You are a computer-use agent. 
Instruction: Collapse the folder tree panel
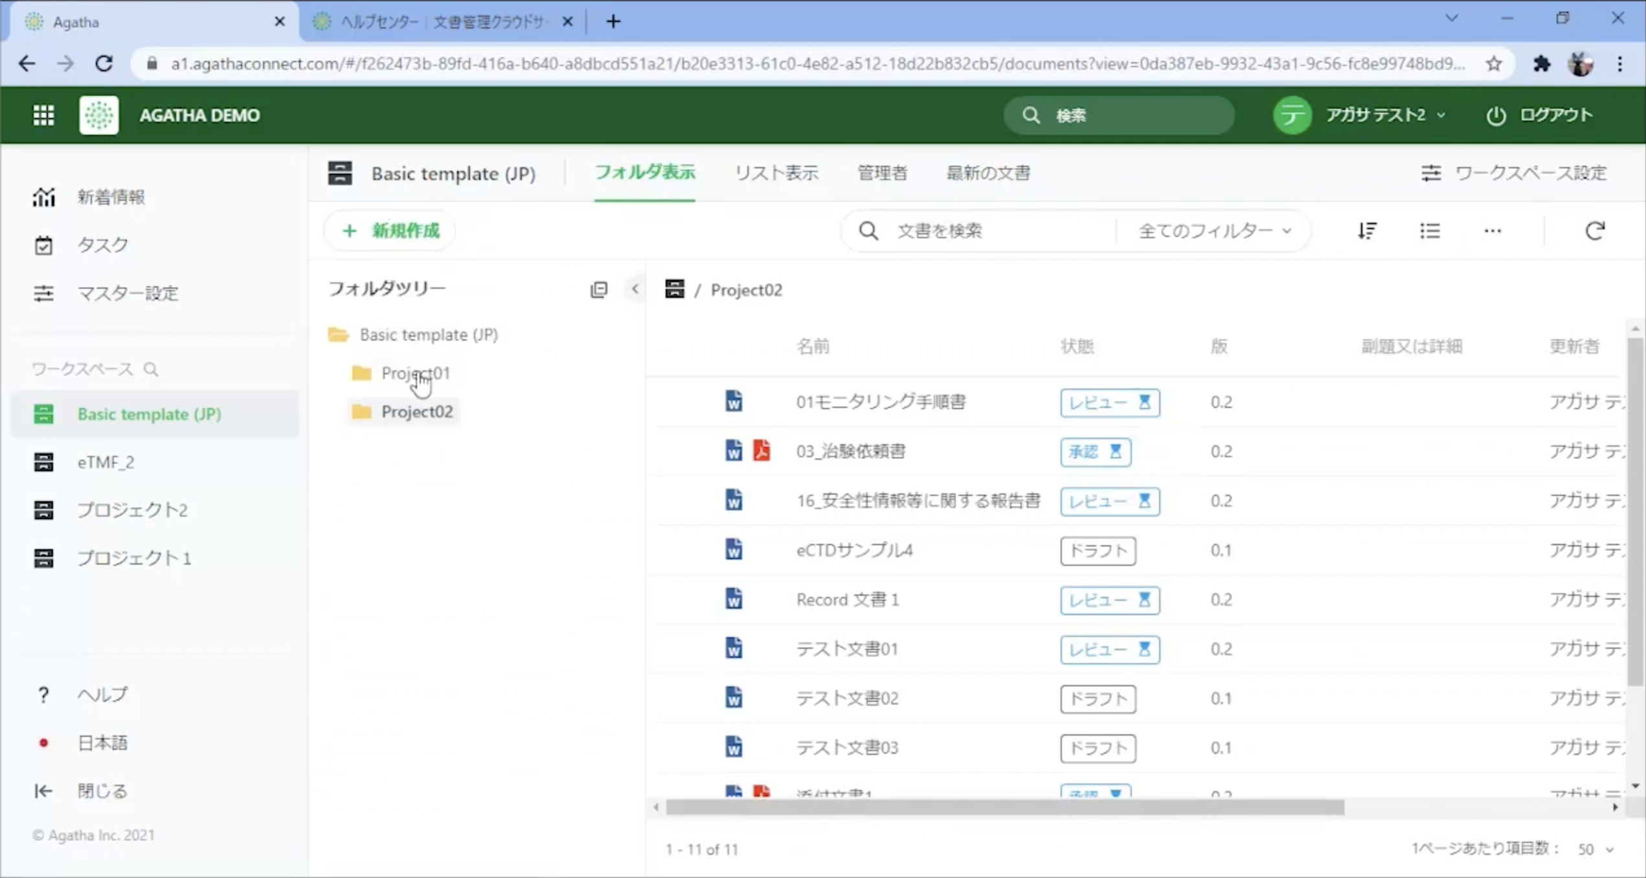click(x=635, y=289)
